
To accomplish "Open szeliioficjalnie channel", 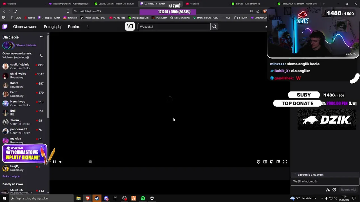I will pos(23,66).
